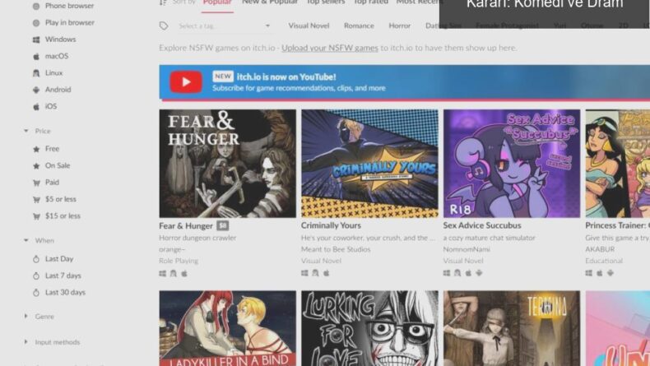
Task: Click the cart icon beside $5 or less
Action: tap(36, 199)
